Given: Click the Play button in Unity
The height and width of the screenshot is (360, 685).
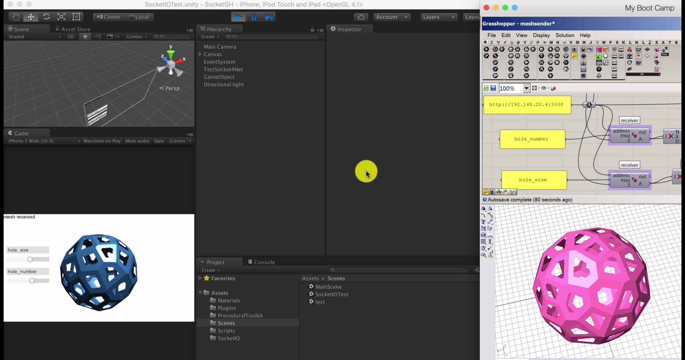Looking at the screenshot, I should [x=238, y=17].
